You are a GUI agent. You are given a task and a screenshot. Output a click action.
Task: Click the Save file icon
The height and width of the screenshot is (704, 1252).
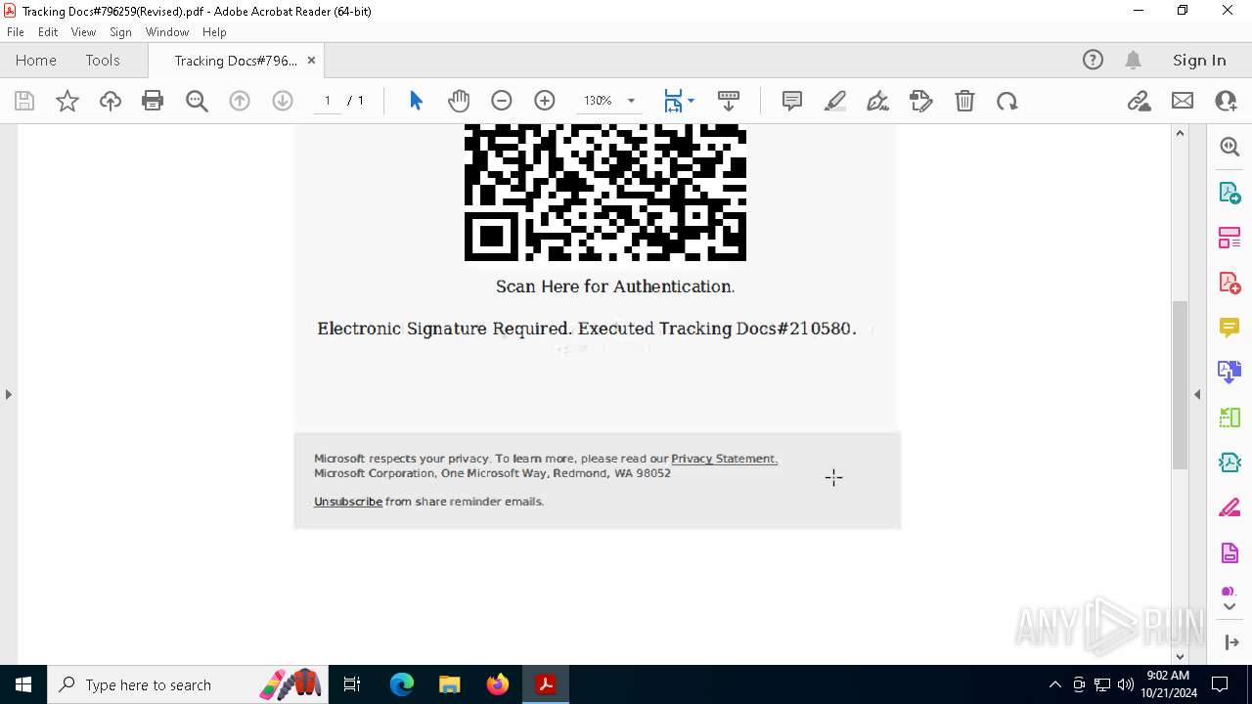click(x=24, y=101)
